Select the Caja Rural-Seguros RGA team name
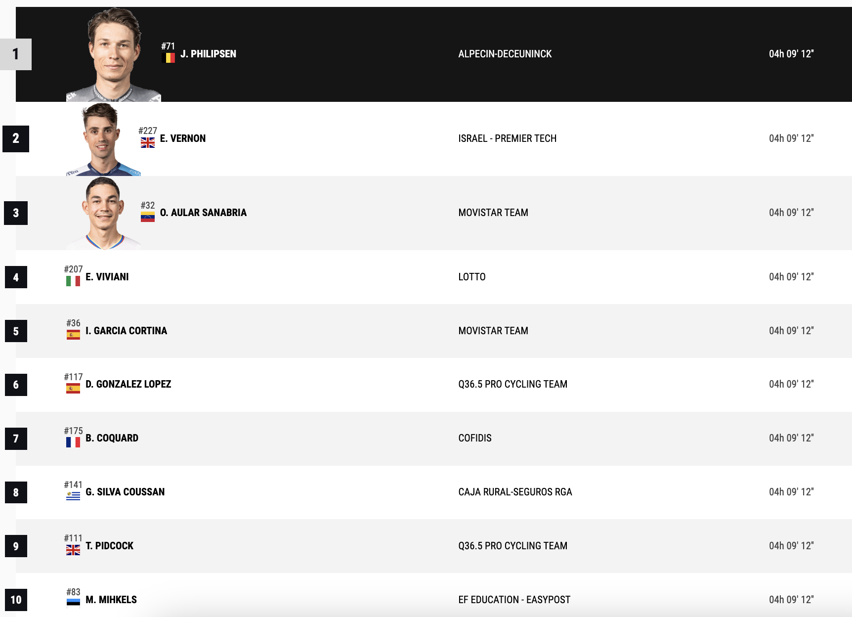The width and height of the screenshot is (852, 617). [x=515, y=492]
